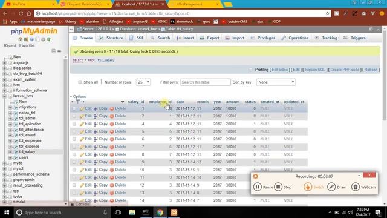
Task: Sort by the amount column header
Action: pyautogui.click(x=233, y=102)
